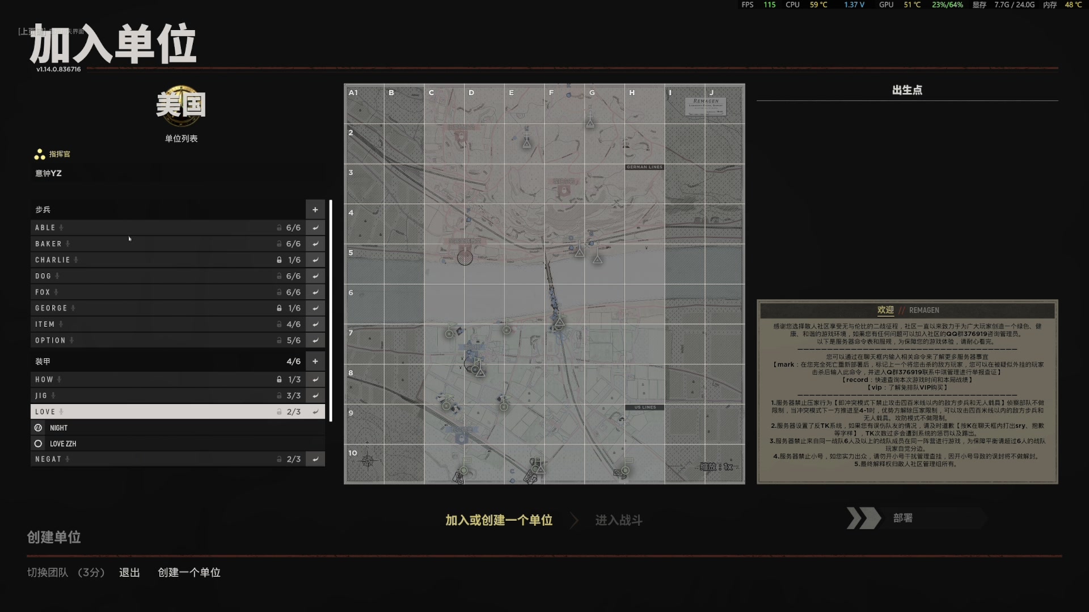The height and width of the screenshot is (612, 1089).
Task: Click the United States faction emblem
Action: tap(181, 105)
